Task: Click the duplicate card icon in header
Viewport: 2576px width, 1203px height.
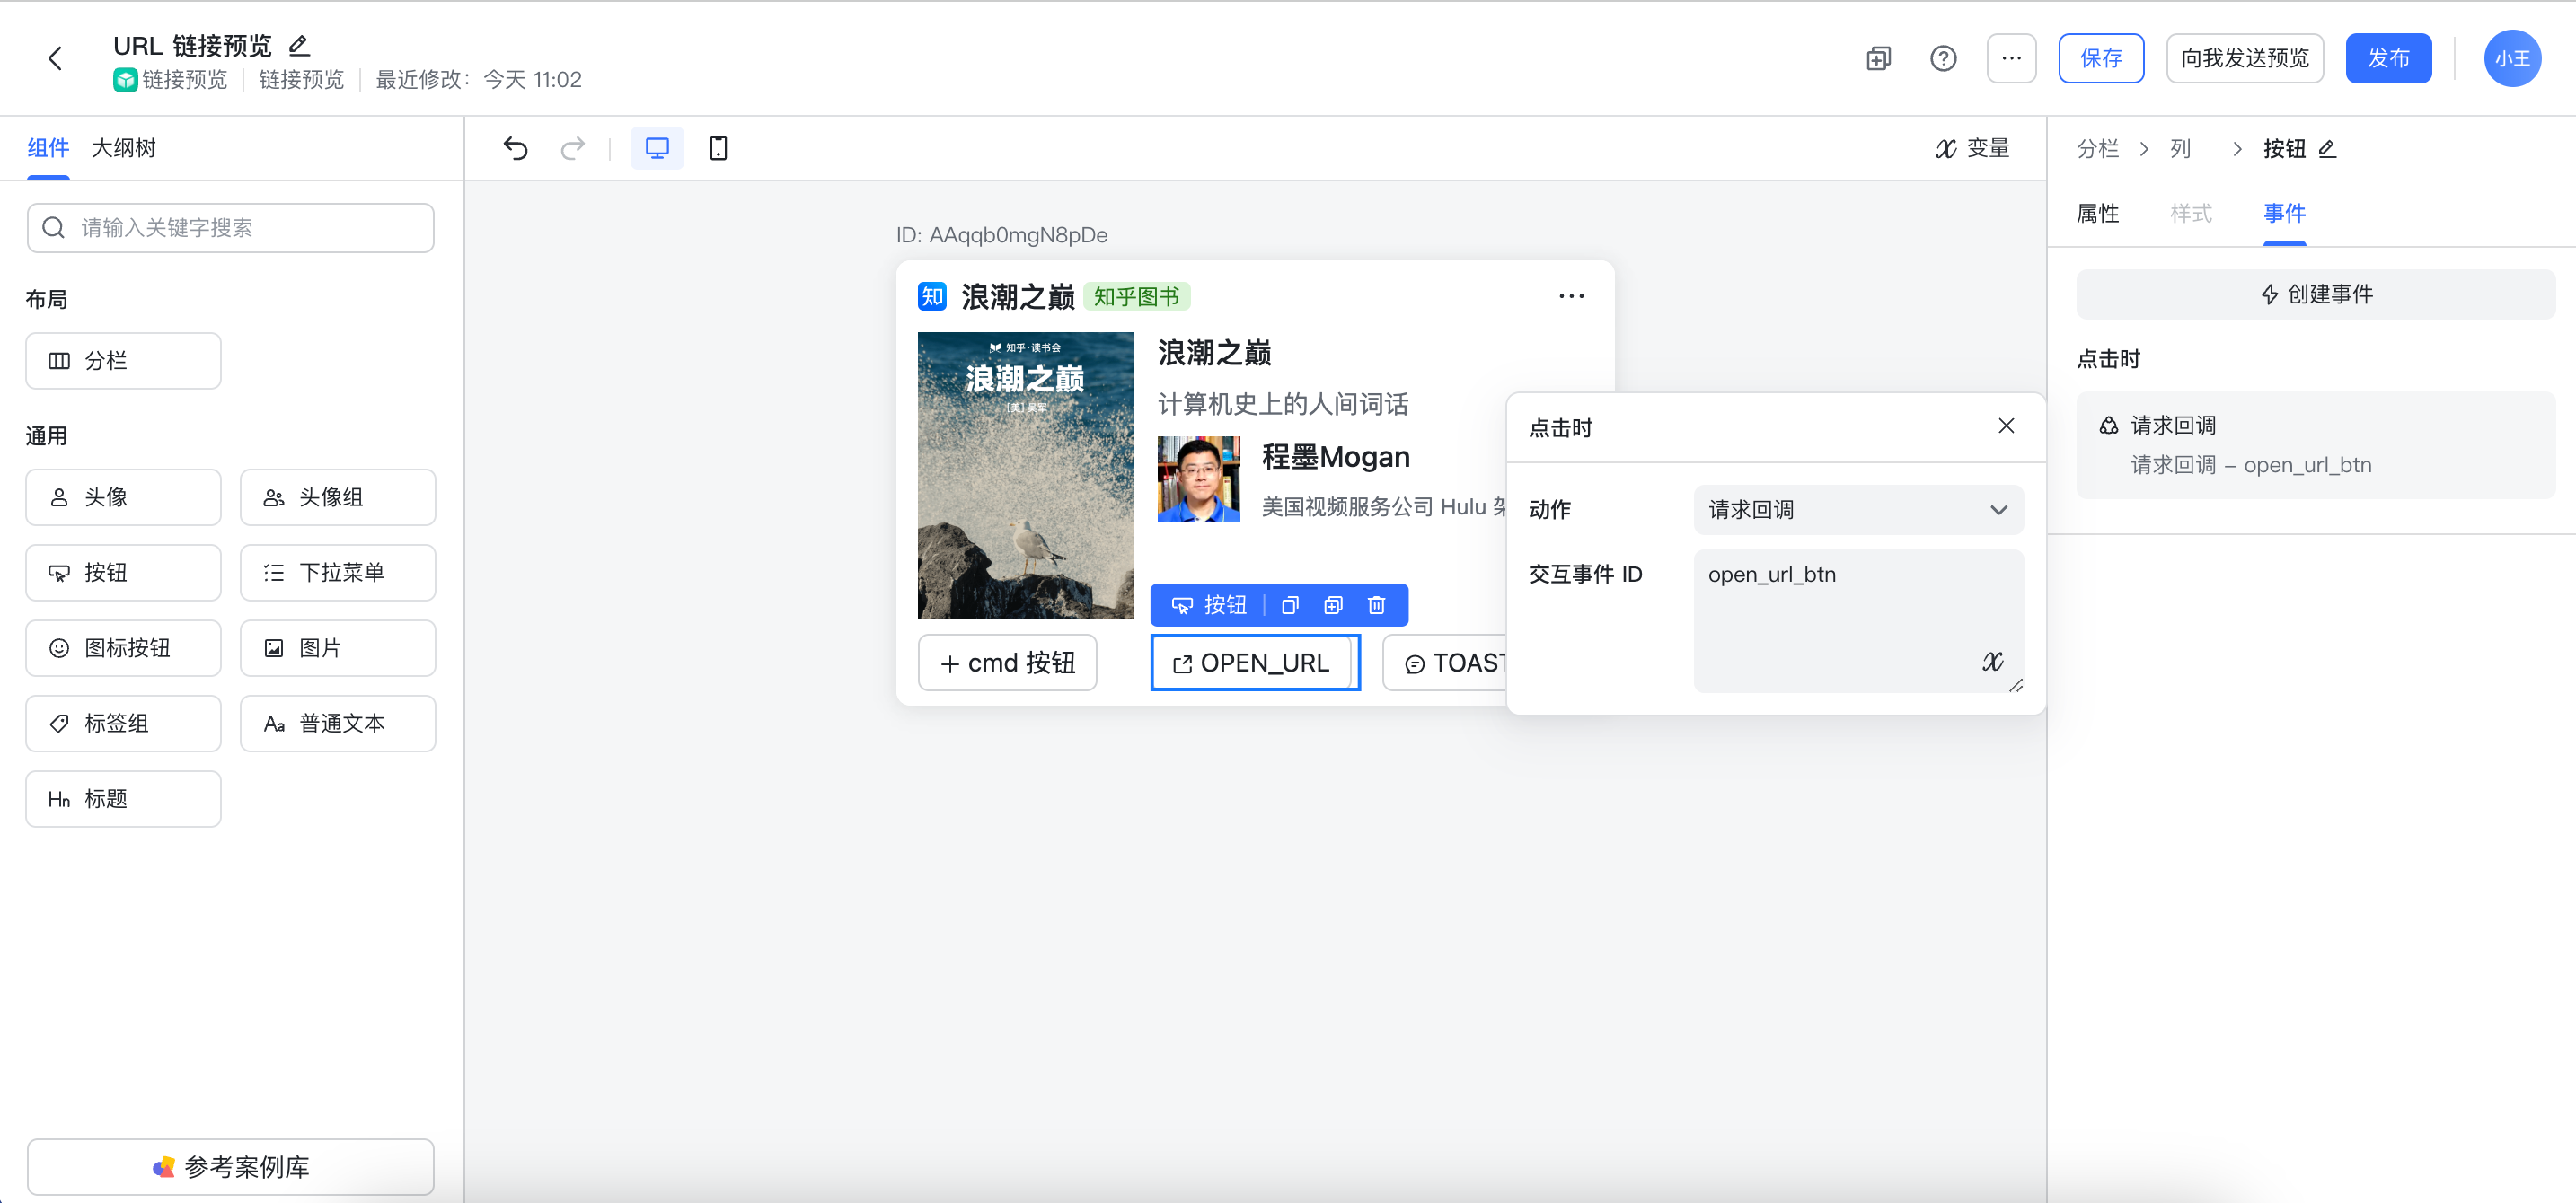Action: click(x=1878, y=58)
